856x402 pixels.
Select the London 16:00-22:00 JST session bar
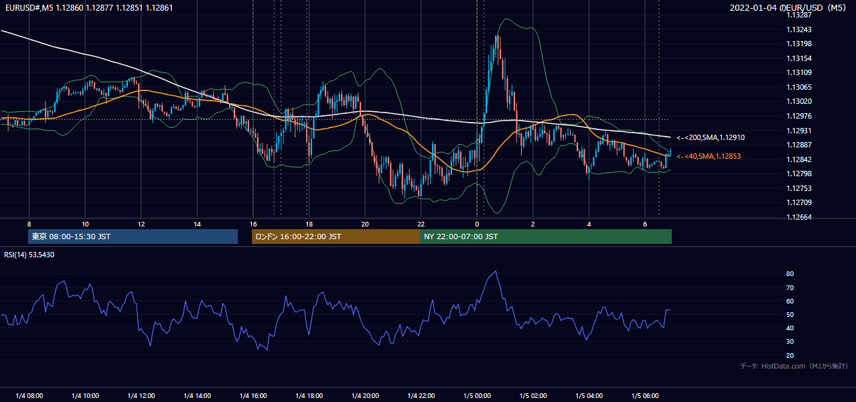pos(336,237)
